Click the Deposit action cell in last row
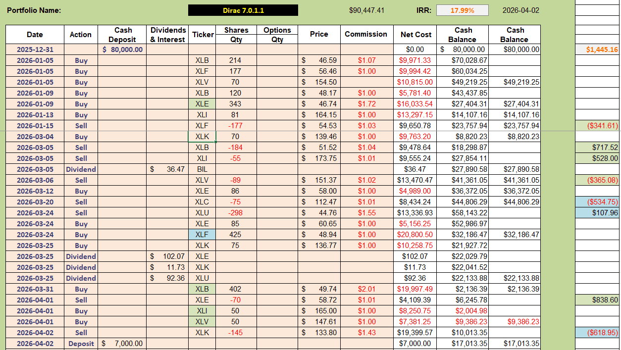621x350 pixels. point(81,344)
